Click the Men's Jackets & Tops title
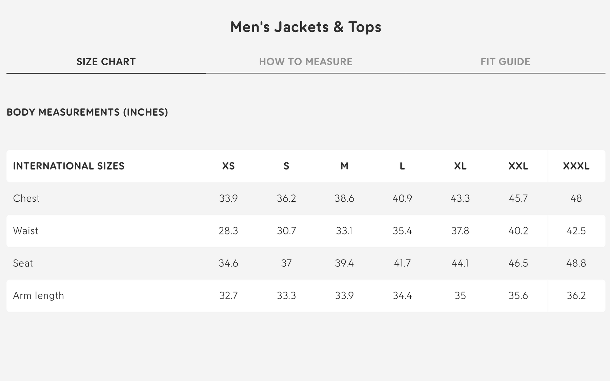Screen dimensions: 610x381 click(x=306, y=27)
